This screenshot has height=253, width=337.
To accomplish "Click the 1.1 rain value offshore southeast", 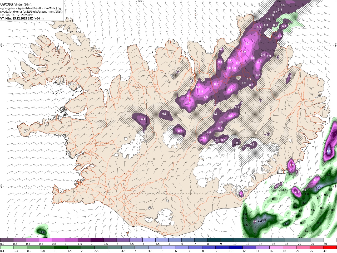I will coord(301,211).
